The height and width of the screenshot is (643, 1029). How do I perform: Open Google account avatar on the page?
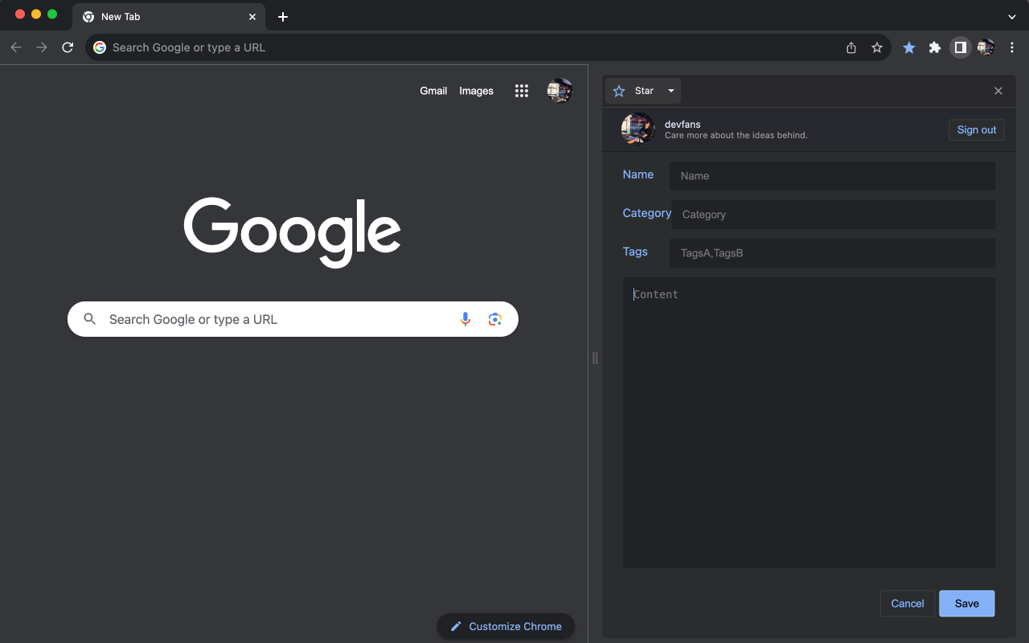560,91
